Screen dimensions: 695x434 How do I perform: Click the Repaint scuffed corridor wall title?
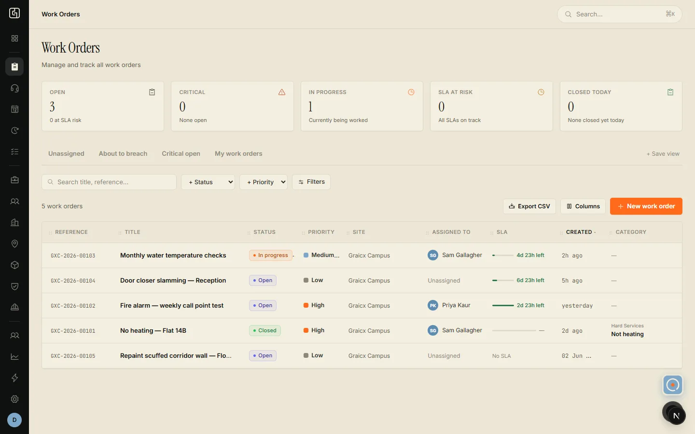(x=176, y=356)
